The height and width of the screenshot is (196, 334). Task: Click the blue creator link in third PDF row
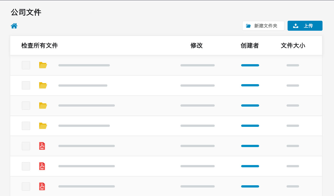[250, 187]
